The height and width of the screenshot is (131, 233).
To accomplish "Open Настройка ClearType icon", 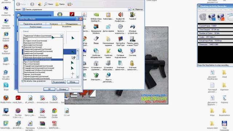I will [x=121, y=41].
